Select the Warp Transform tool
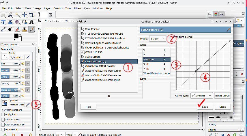Screen dimensions: 247x136 pos(10,22)
